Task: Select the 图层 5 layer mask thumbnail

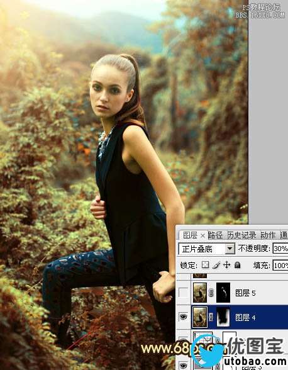Action: click(x=223, y=293)
